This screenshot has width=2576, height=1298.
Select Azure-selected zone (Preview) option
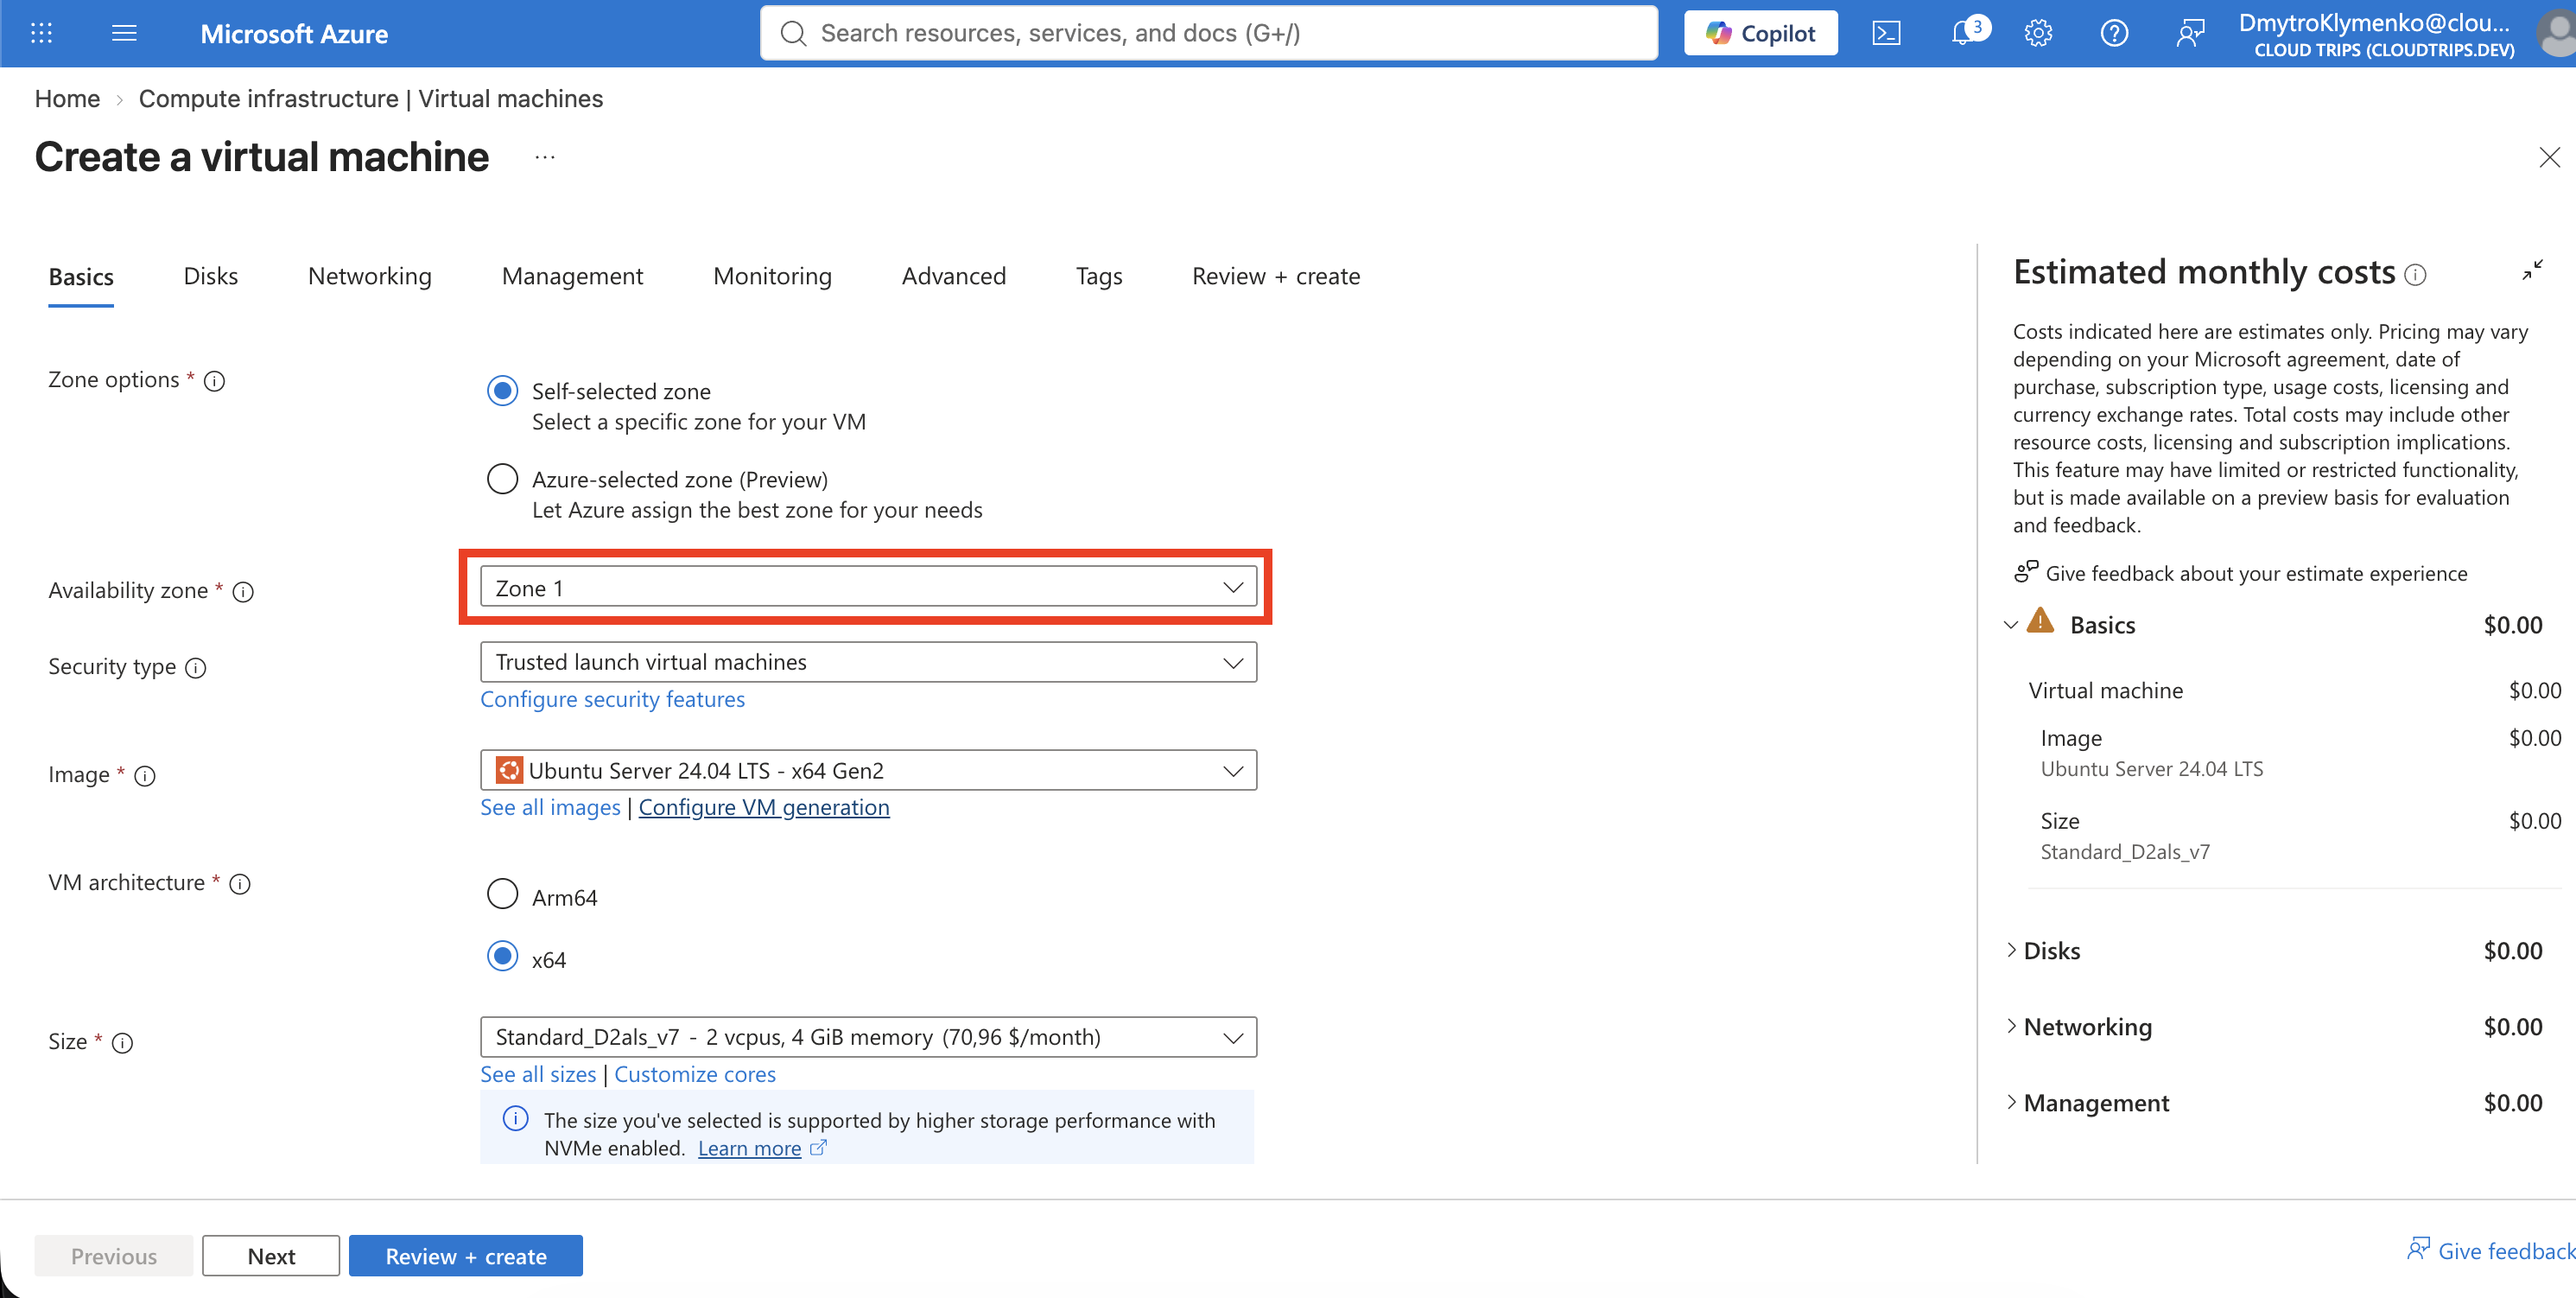coord(502,479)
